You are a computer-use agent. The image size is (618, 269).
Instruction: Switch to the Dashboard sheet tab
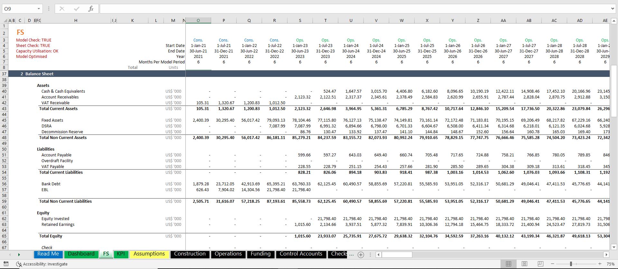click(x=81, y=254)
